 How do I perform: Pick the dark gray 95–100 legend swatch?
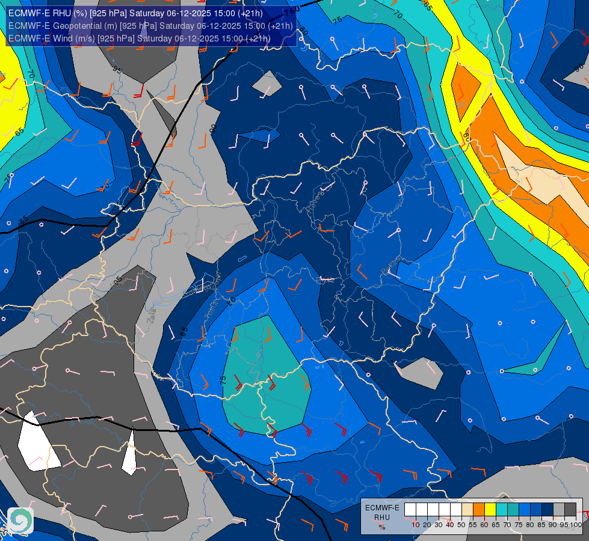570,510
